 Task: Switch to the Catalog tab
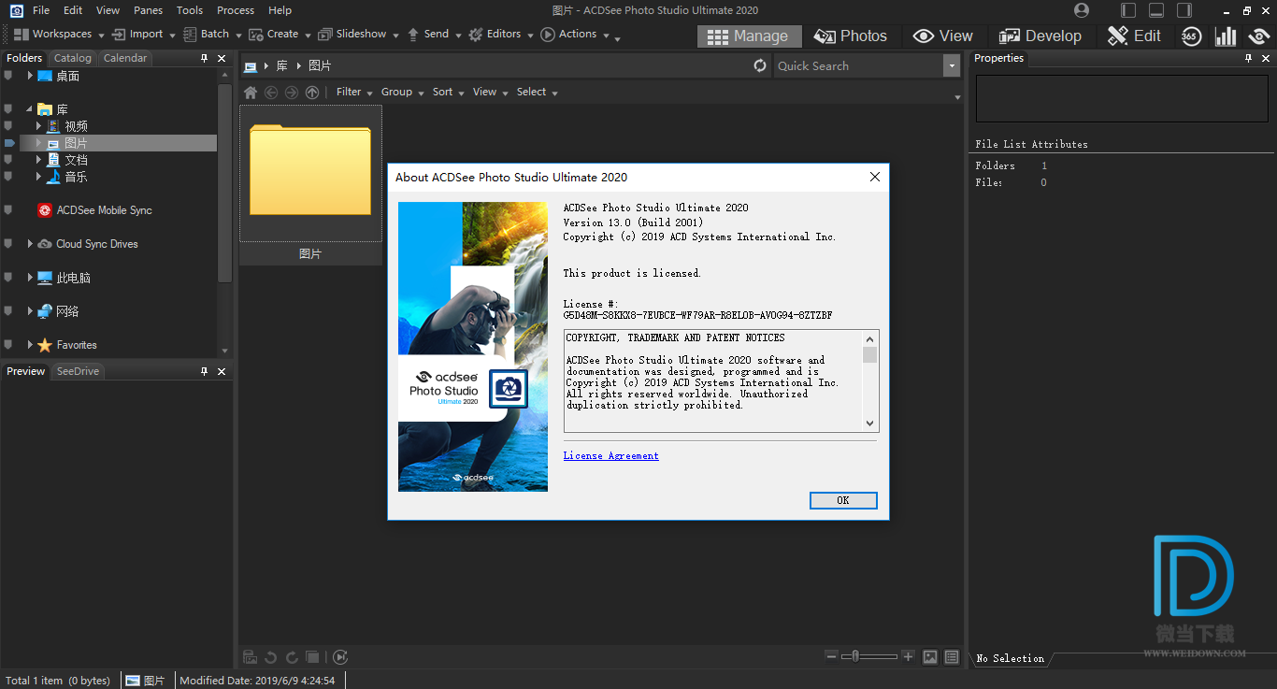tap(73, 58)
